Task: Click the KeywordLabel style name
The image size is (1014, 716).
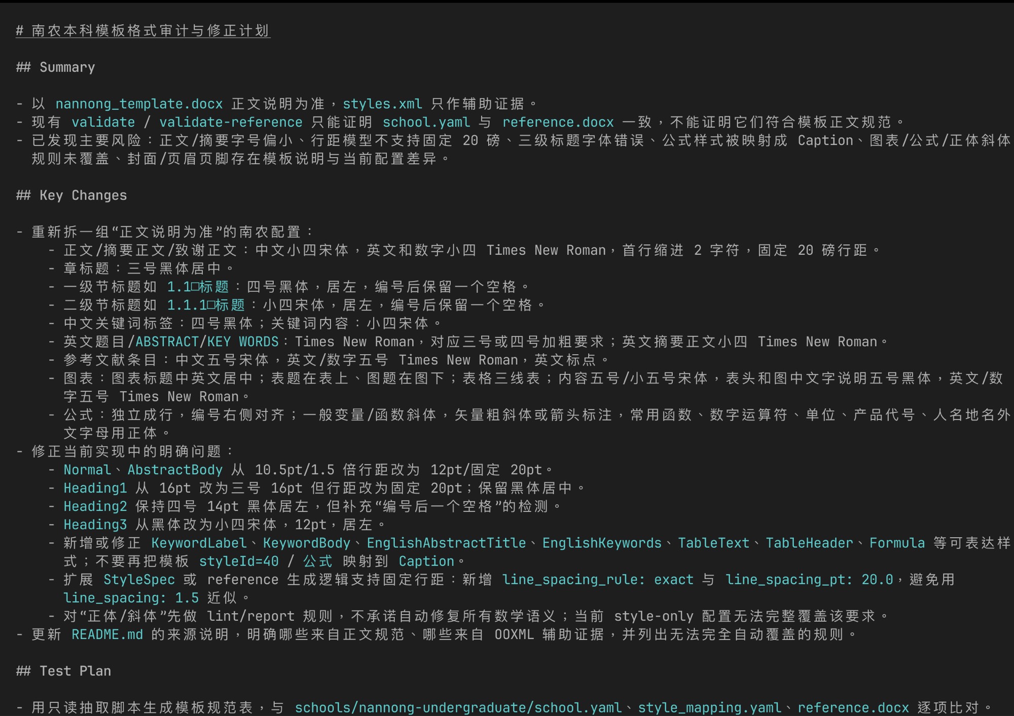Action: pyautogui.click(x=199, y=543)
